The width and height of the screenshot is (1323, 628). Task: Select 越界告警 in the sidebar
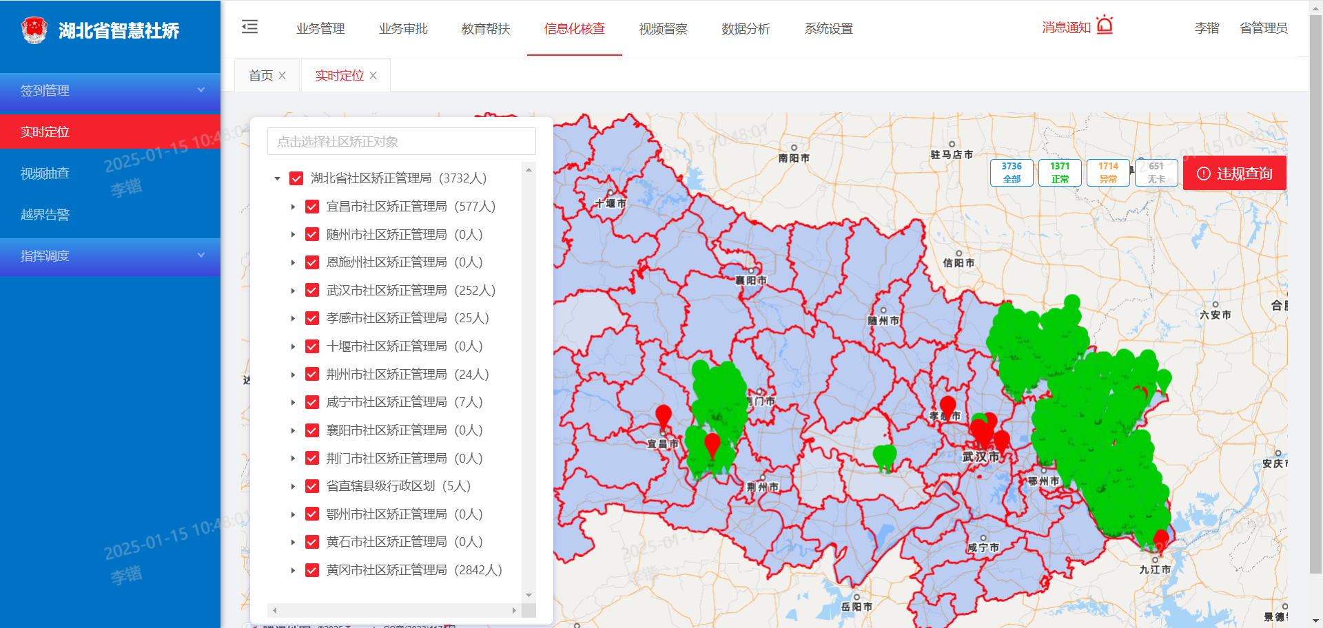[45, 215]
